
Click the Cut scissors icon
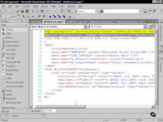tap(33, 11)
